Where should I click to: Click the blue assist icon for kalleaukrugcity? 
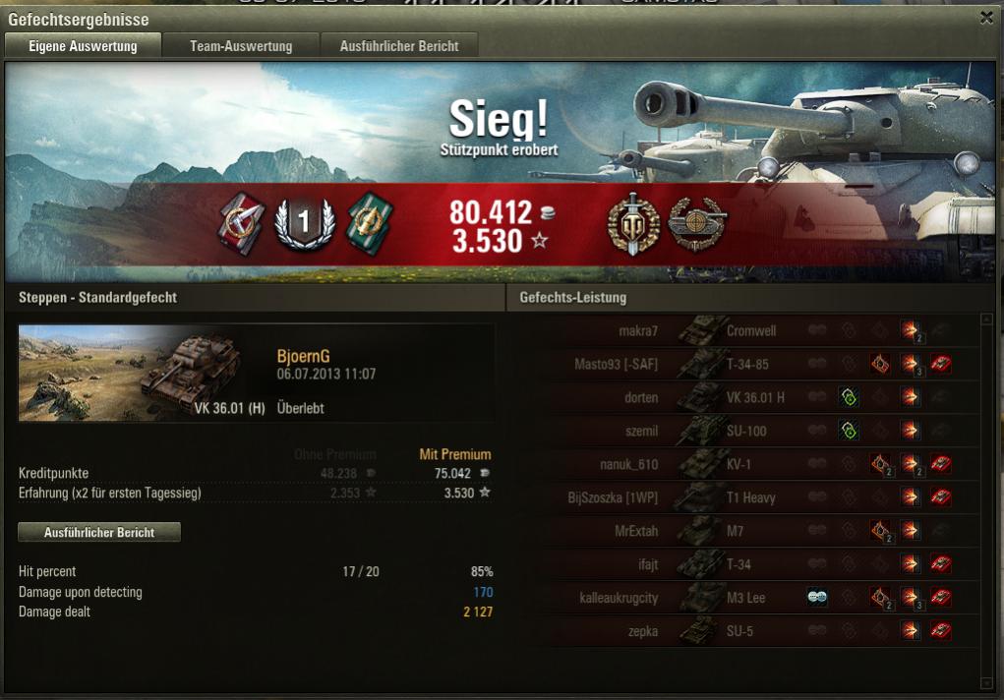816,597
